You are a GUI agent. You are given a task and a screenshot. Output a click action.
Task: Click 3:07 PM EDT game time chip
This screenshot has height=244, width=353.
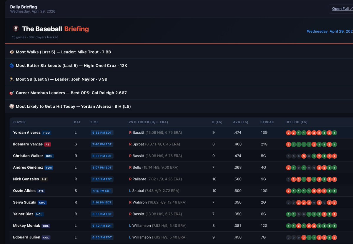coord(102,167)
